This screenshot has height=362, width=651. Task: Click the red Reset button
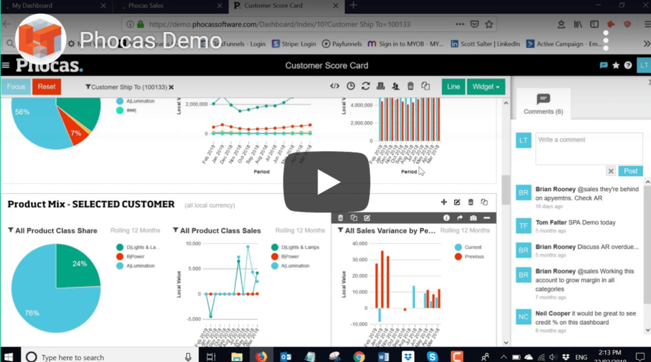click(x=47, y=87)
